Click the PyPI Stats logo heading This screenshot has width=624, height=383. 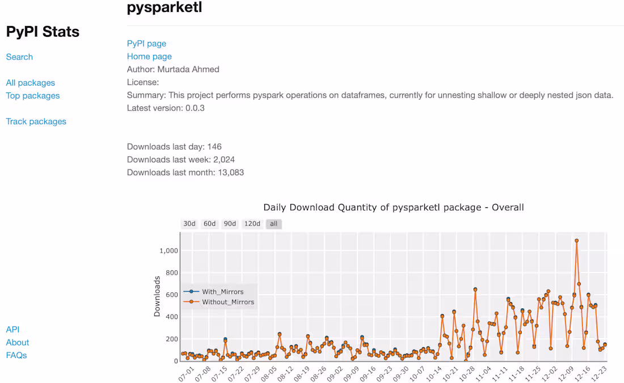tap(43, 32)
